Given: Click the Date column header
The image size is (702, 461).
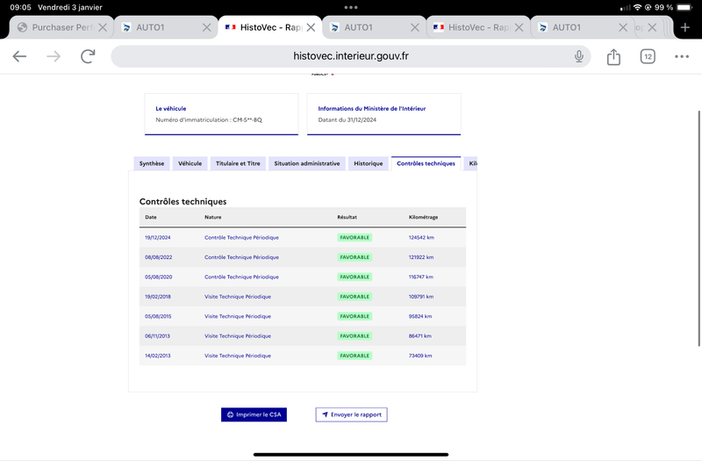Looking at the screenshot, I should pyautogui.click(x=151, y=217).
